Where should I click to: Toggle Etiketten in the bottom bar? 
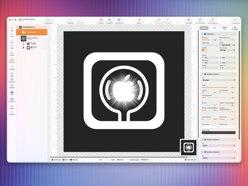click(74, 160)
